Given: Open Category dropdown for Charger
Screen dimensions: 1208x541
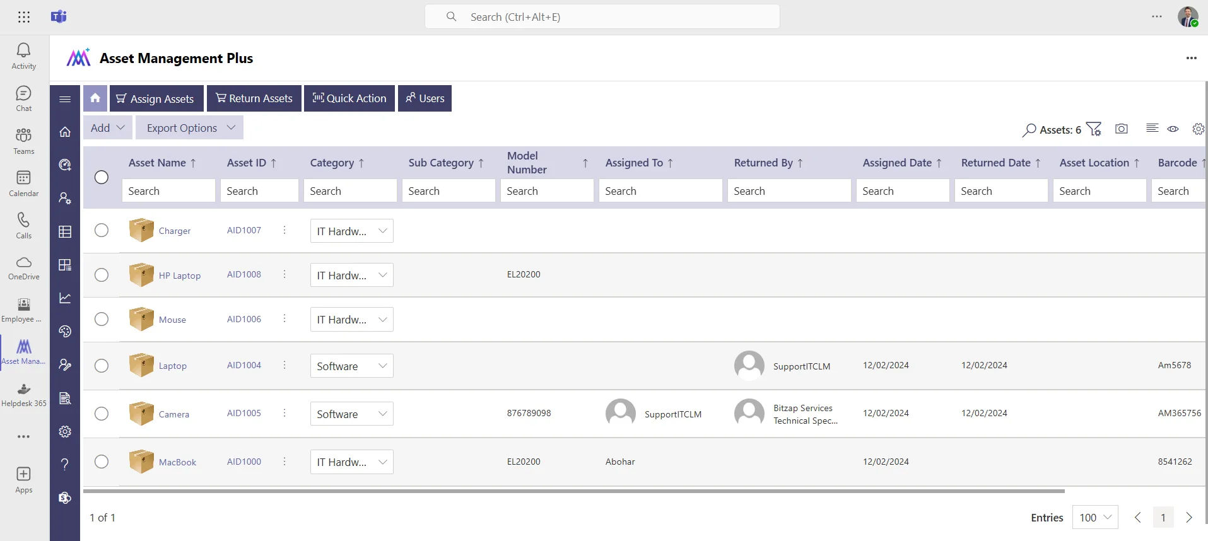Looking at the screenshot, I should tap(352, 231).
